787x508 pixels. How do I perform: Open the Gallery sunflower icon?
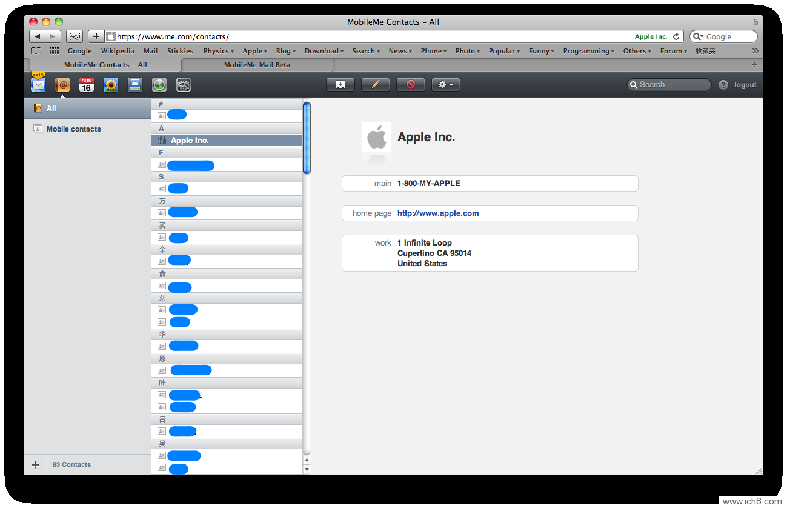111,85
